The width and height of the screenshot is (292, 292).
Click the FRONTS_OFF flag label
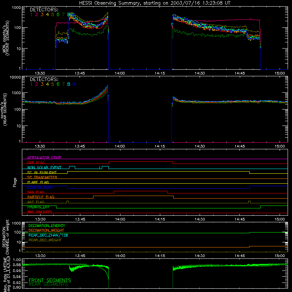pyautogui.click(x=38, y=207)
